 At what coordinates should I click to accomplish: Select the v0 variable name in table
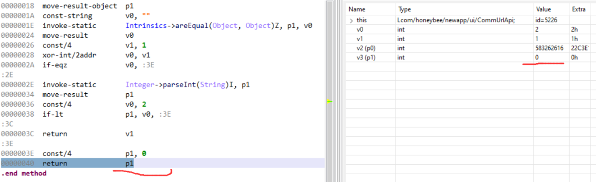tap(360, 30)
